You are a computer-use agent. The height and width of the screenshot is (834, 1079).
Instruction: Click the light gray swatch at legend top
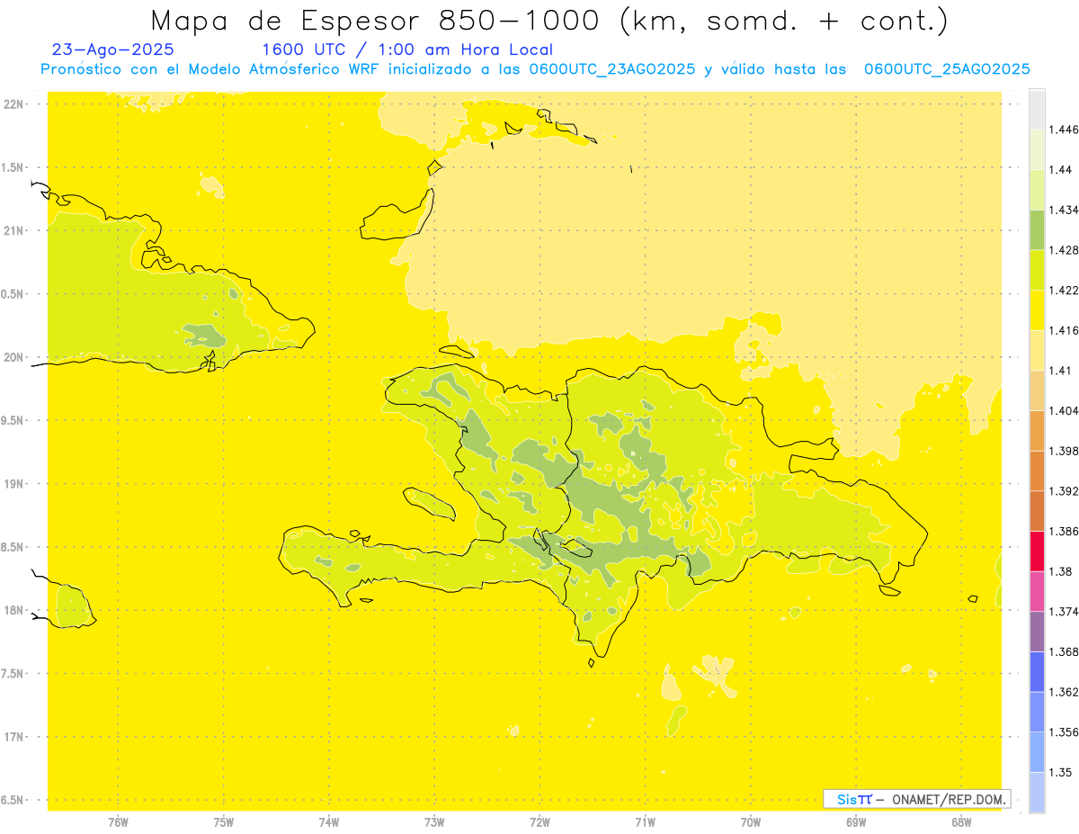pos(1037,109)
